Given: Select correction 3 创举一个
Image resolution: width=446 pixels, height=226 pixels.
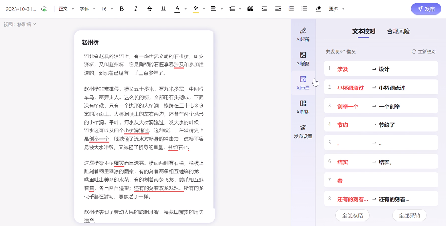Looking at the screenshot, I should click(380, 106).
